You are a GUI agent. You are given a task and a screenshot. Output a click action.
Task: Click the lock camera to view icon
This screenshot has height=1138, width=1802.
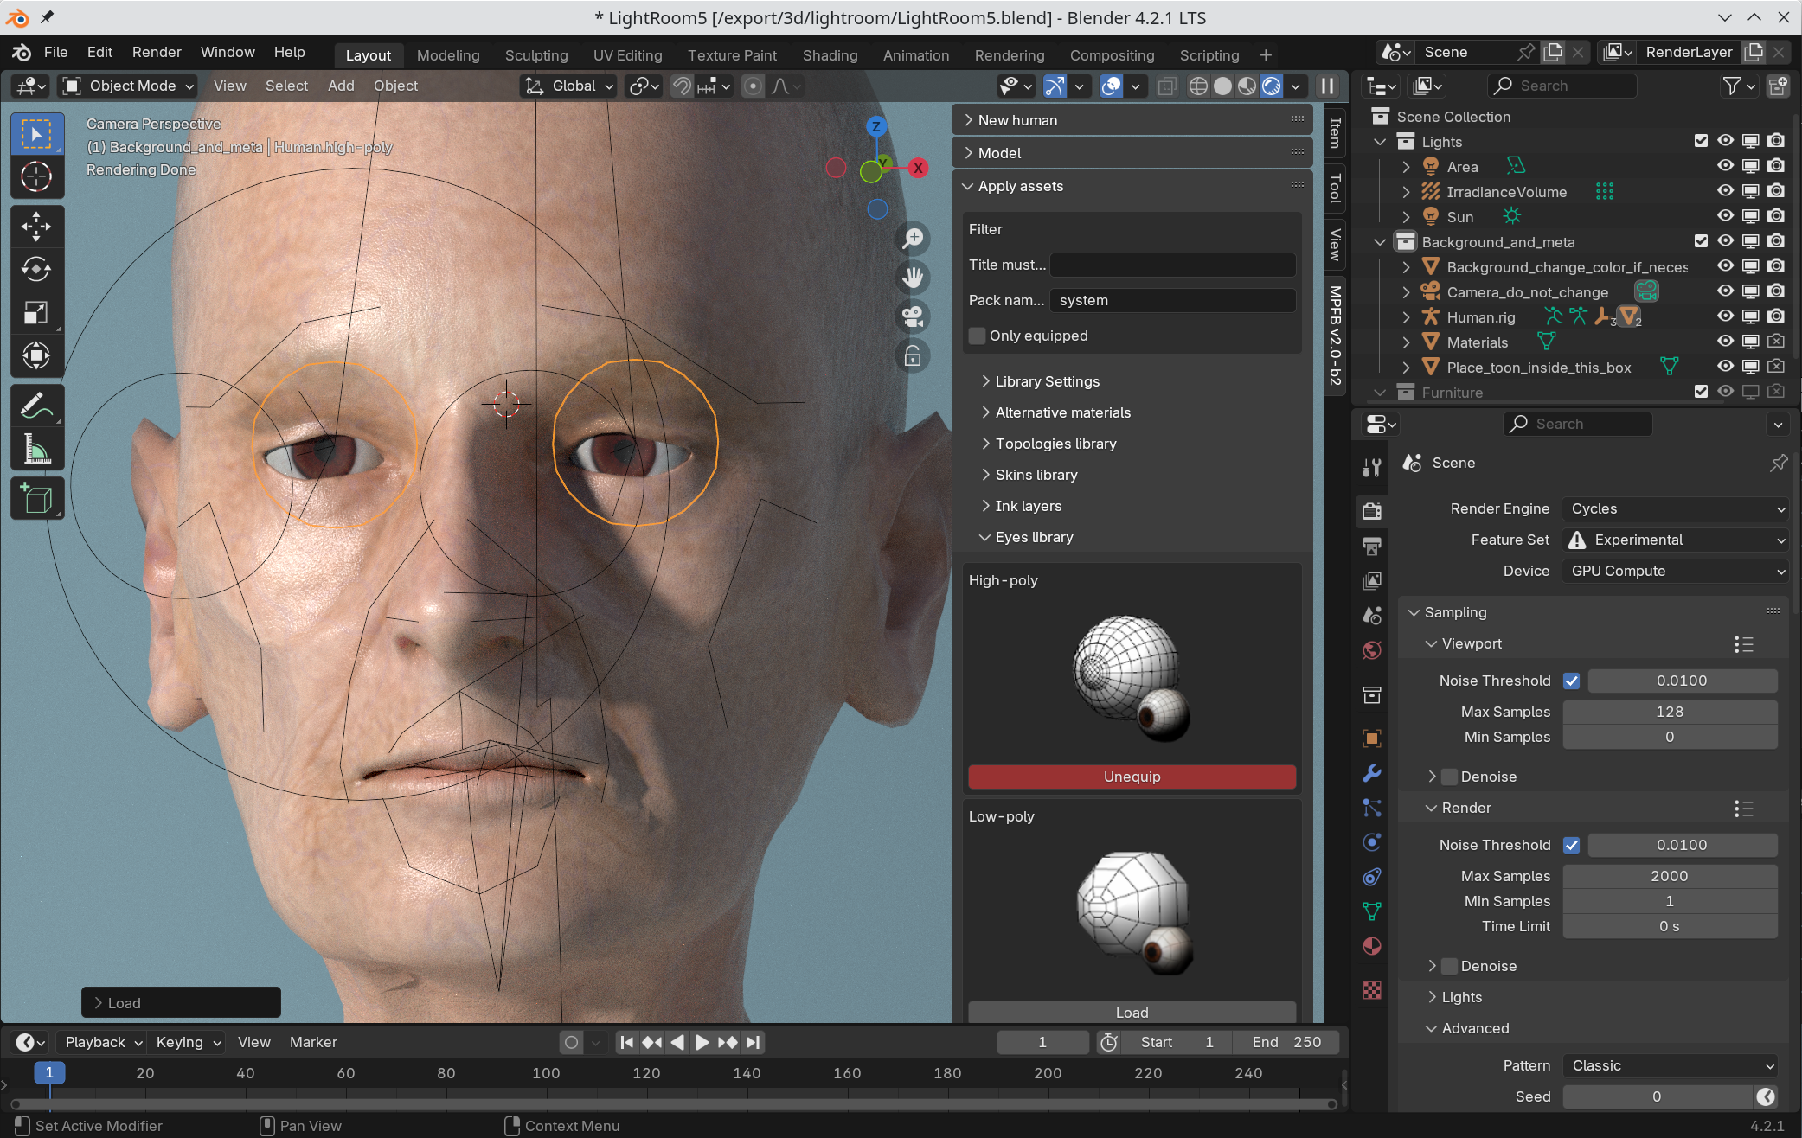pos(913,355)
